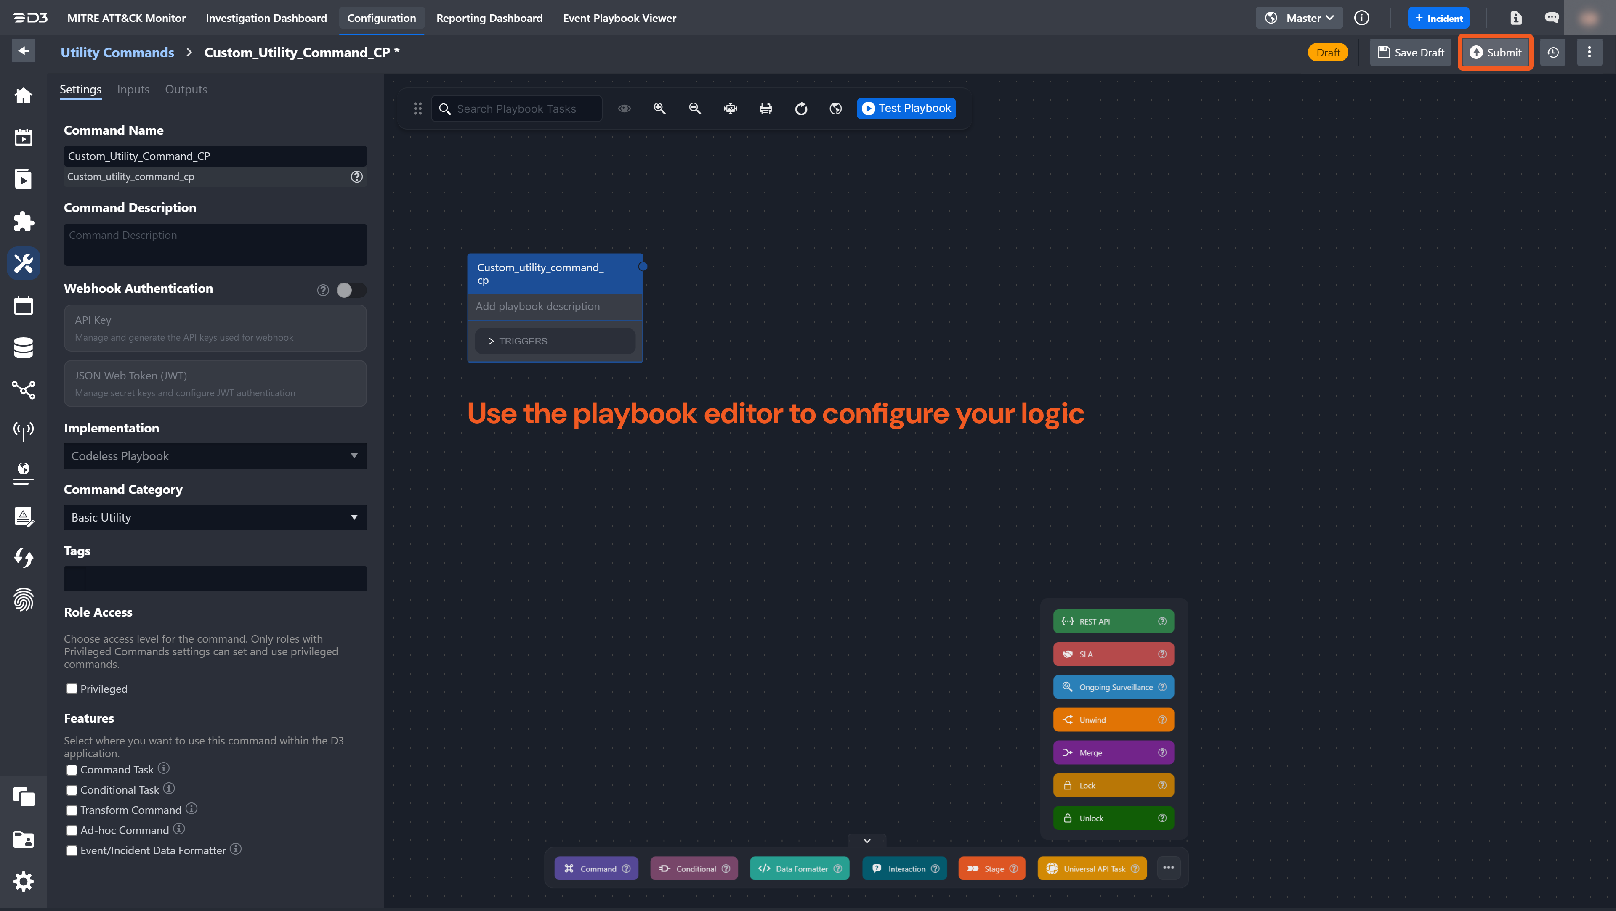Enable the Command Task feature checkbox
The image size is (1616, 911).
pyautogui.click(x=72, y=770)
